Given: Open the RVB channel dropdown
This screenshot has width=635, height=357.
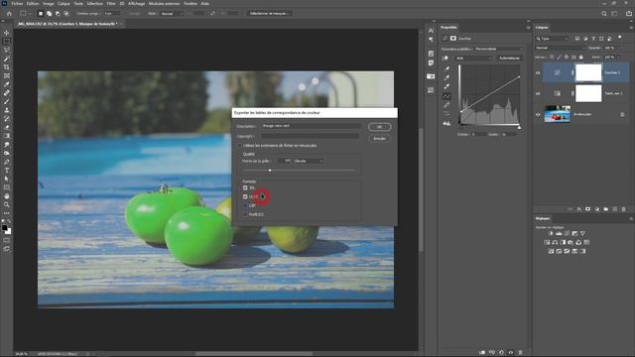Looking at the screenshot, I should tap(474, 59).
